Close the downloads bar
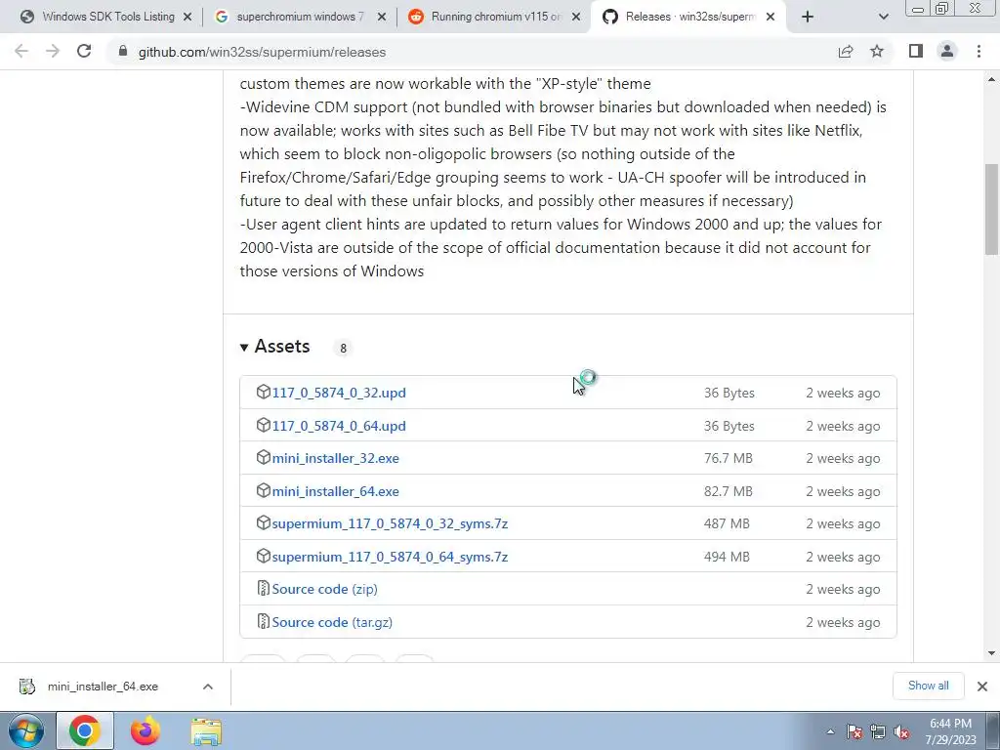The image size is (1000, 750). pyautogui.click(x=982, y=687)
